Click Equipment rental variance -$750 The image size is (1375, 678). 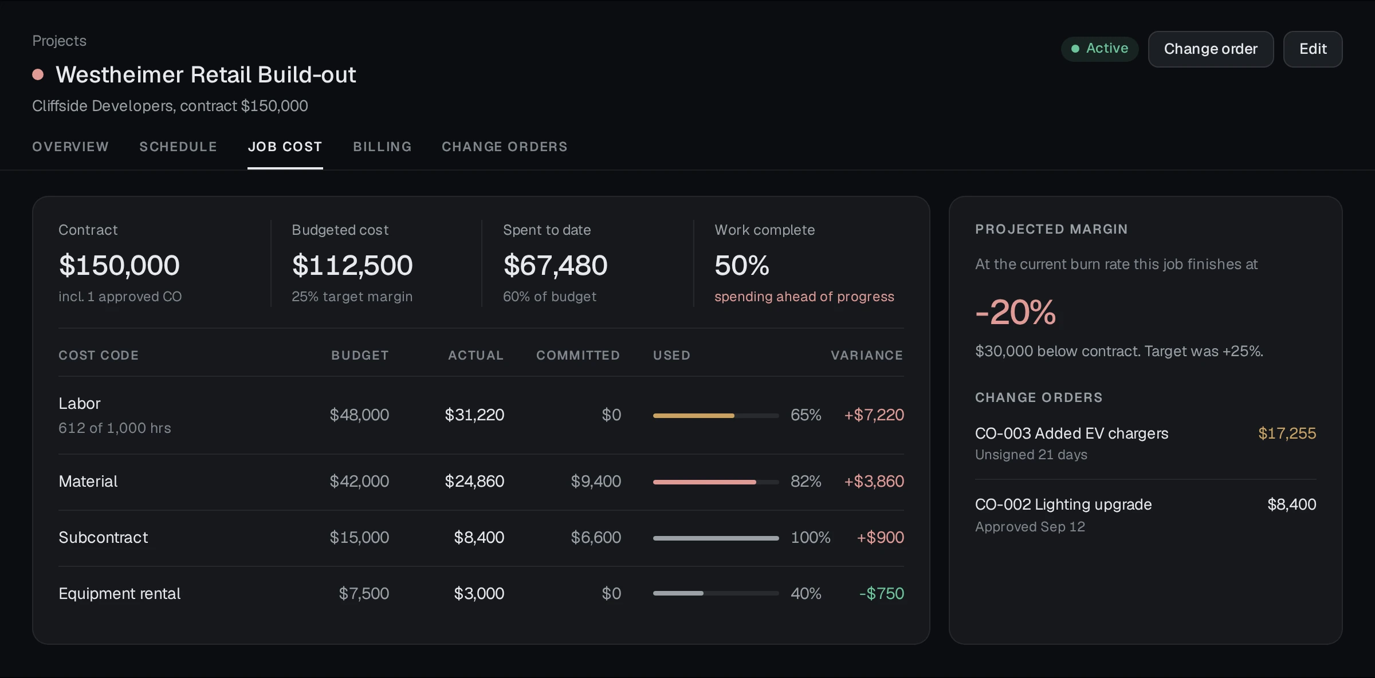pyautogui.click(x=881, y=593)
